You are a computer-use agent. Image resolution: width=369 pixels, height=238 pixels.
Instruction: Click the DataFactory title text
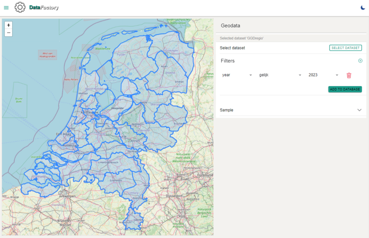(x=44, y=8)
